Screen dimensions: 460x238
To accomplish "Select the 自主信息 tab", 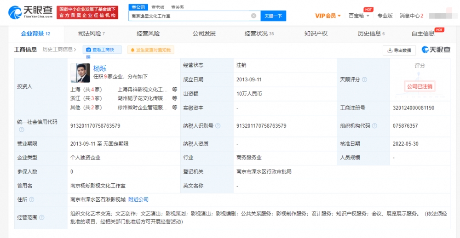I will click(x=423, y=34).
